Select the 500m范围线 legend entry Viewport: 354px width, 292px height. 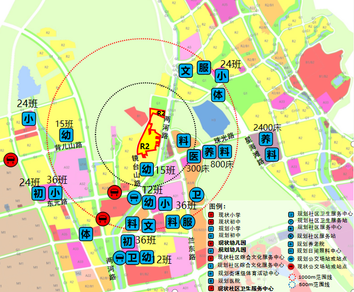coord(309,285)
